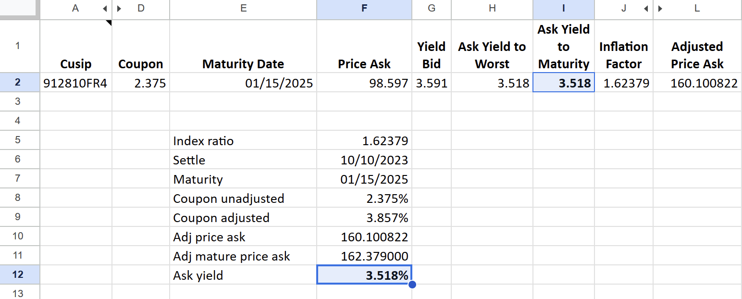The width and height of the screenshot is (742, 299).
Task: Click the Settle date cell 10/10/2023
Action: click(364, 160)
